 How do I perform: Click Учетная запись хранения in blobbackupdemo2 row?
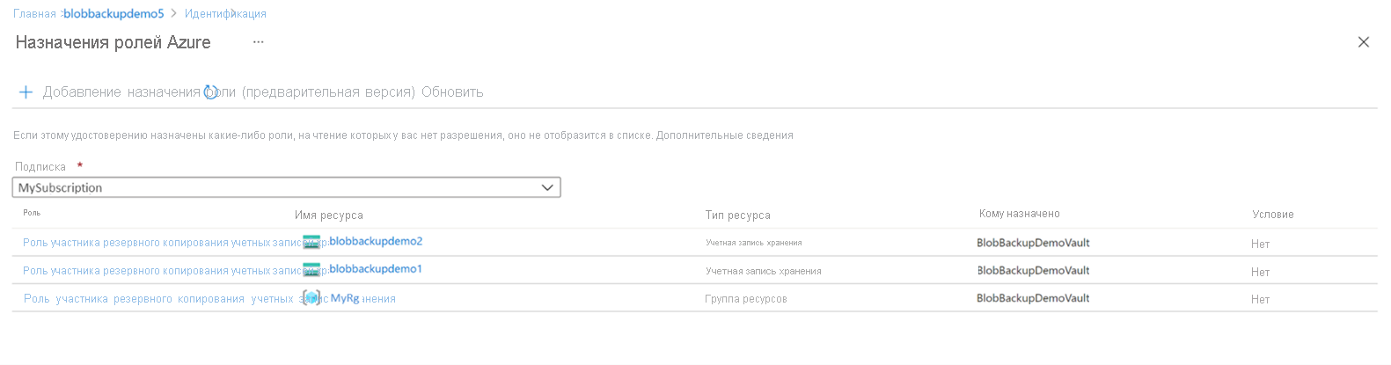[754, 243]
